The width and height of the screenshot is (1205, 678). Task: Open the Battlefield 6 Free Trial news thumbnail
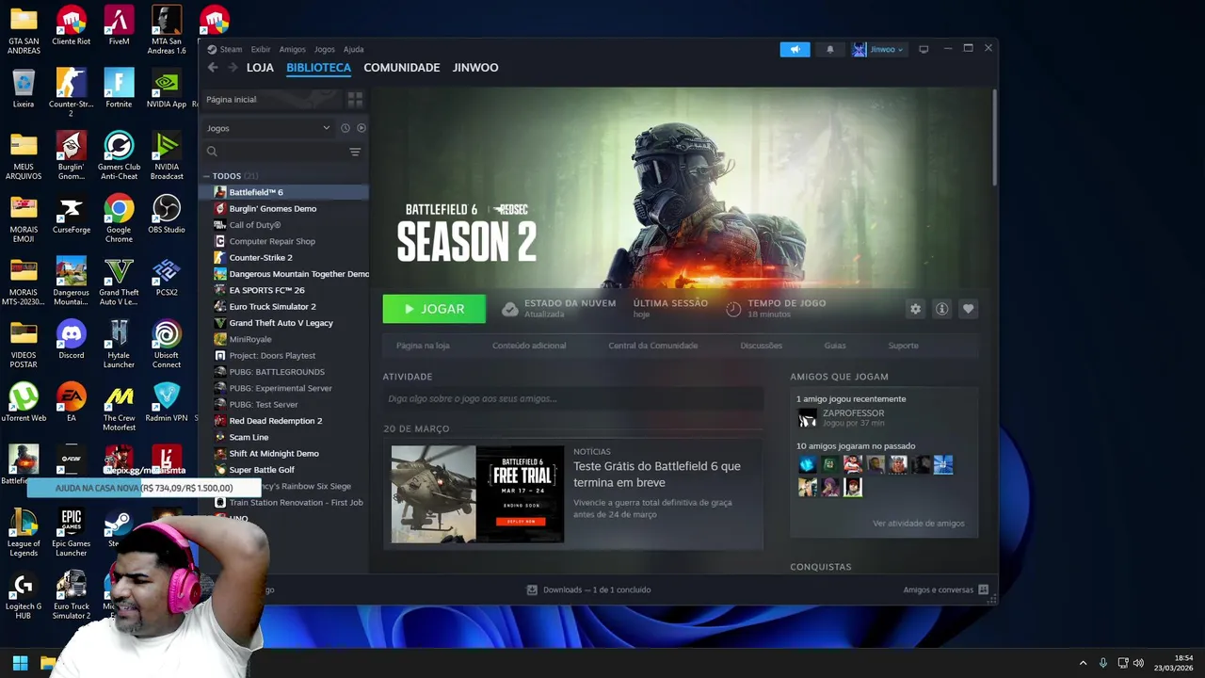coord(477,494)
